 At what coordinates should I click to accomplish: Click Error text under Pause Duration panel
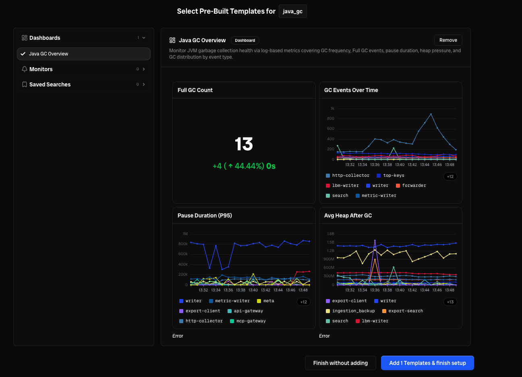178,336
